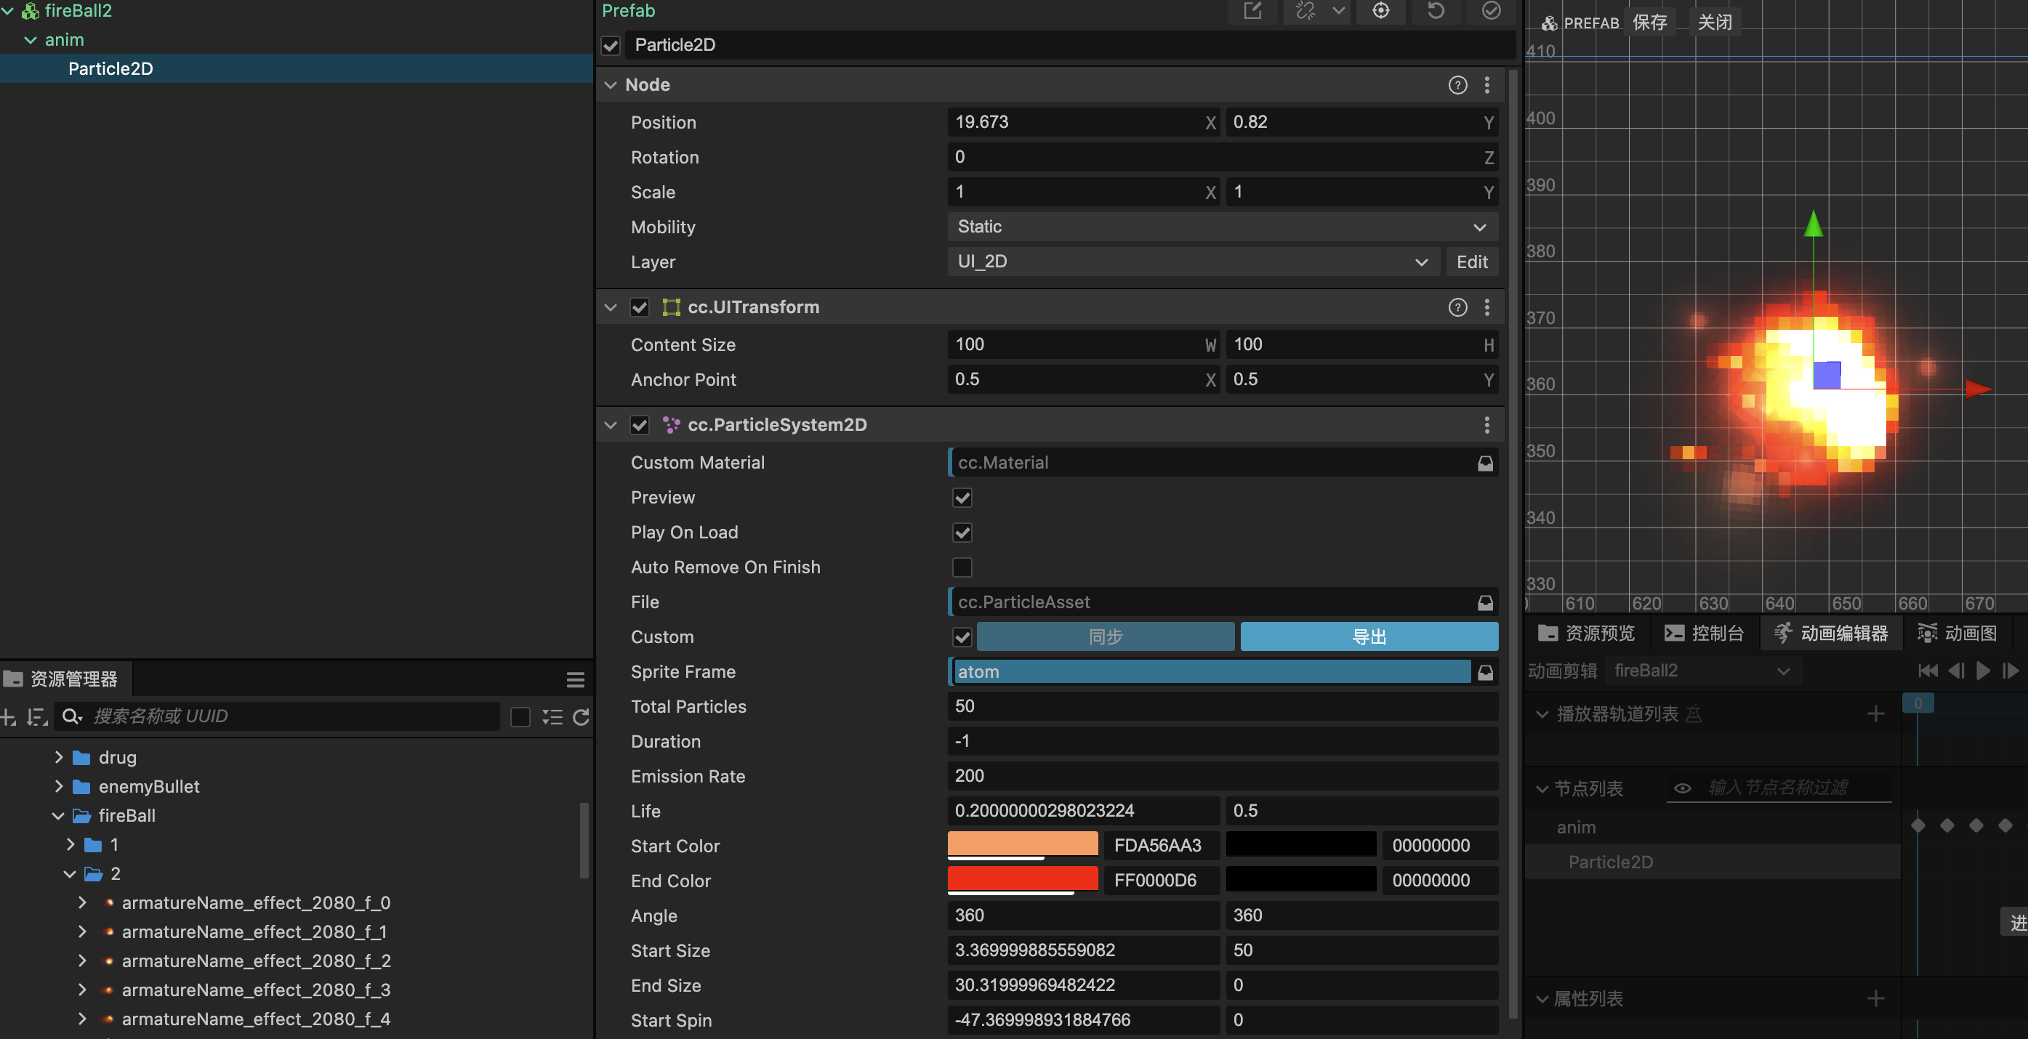Click the animation play button
This screenshot has width=2028, height=1039.
(x=1983, y=671)
